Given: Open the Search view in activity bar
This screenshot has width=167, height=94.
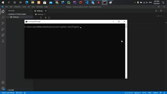Looking at the screenshot, I should point(3,17).
